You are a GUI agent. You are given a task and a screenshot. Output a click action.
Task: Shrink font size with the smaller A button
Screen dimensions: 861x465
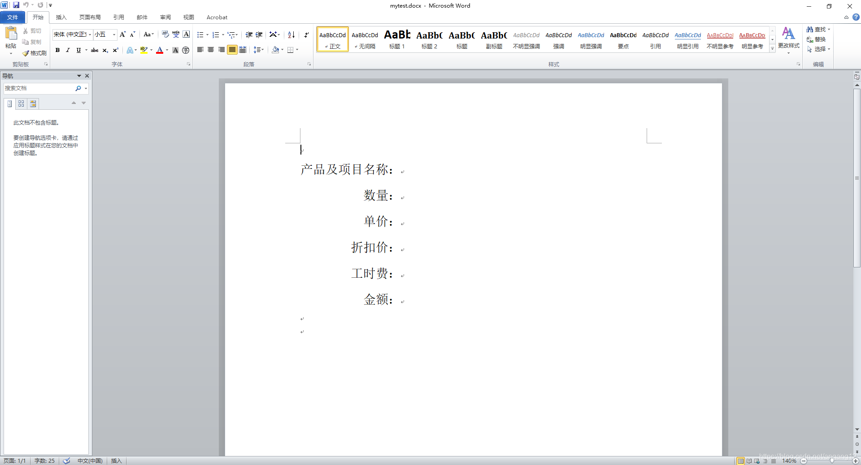132,34
